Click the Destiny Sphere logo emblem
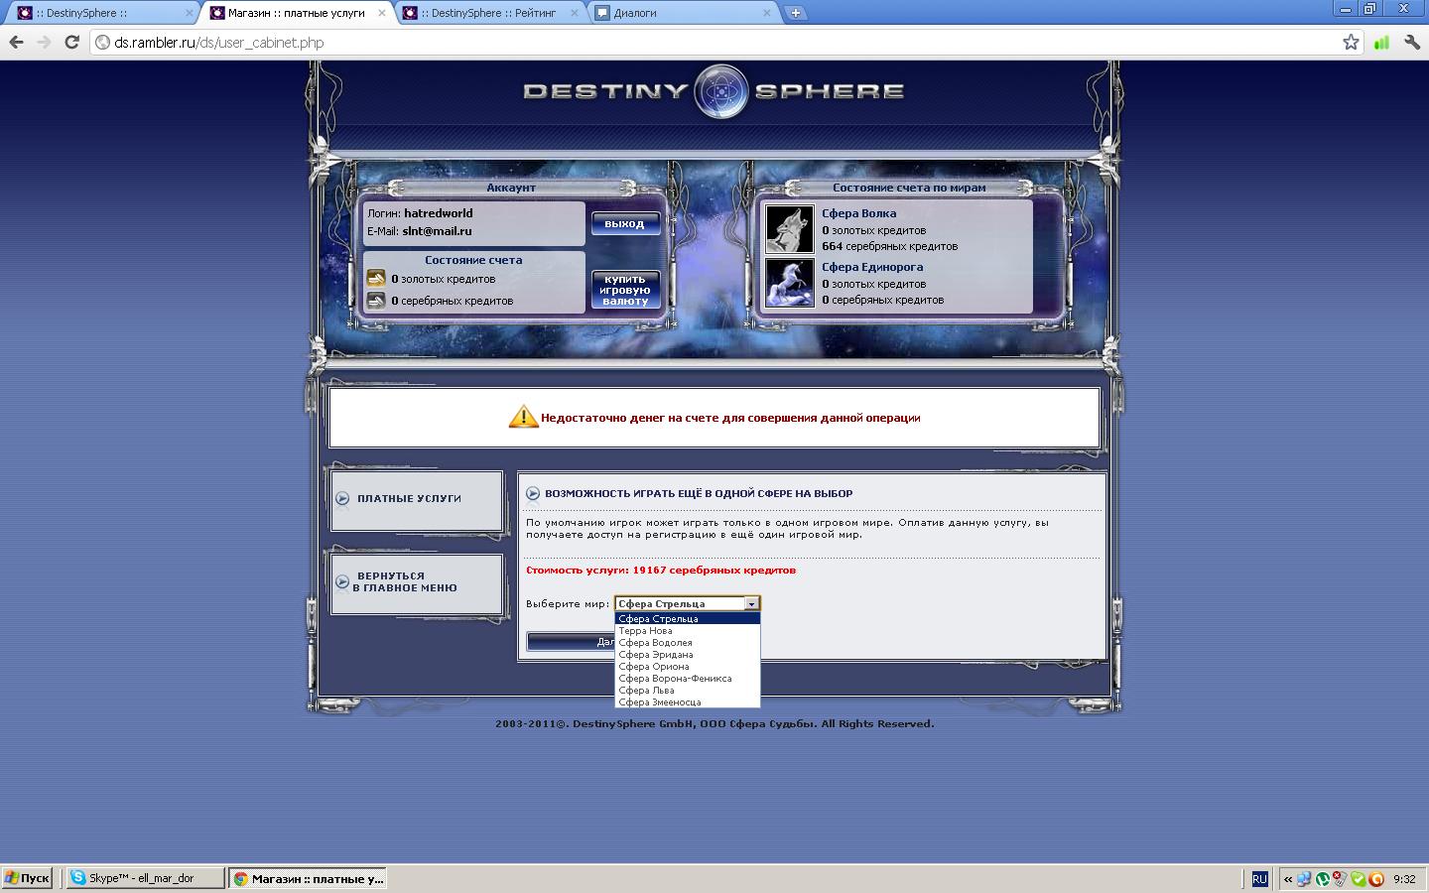Image resolution: width=1429 pixels, height=893 pixels. tap(720, 91)
